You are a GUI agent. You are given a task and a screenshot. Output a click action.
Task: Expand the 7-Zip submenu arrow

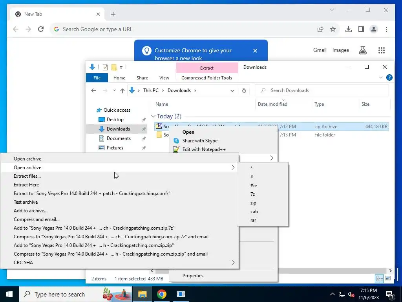pyautogui.click(x=272, y=158)
